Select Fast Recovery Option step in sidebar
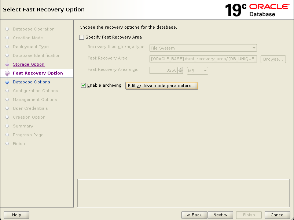This screenshot has height=220, width=294. click(x=38, y=73)
